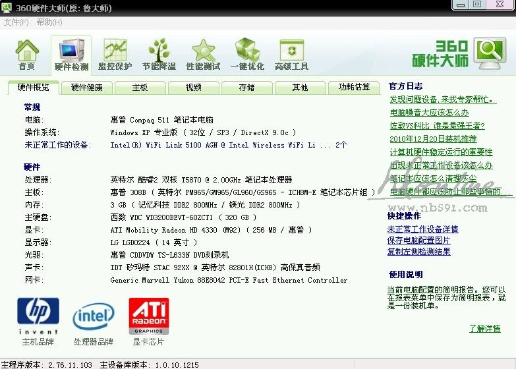Click 保存电脑配置图片 quick action
The image size is (516, 369).
pyautogui.click(x=418, y=241)
